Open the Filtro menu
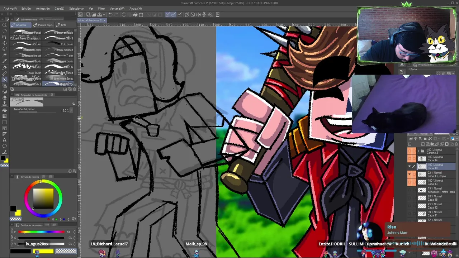Screen dimensions: 459x258 click(101, 8)
